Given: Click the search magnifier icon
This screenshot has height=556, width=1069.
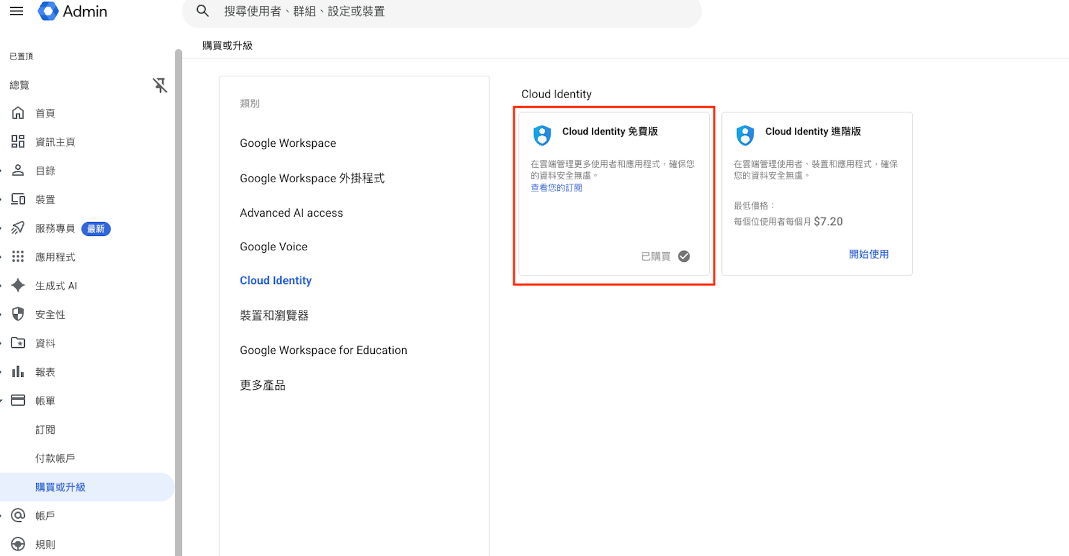Looking at the screenshot, I should (x=202, y=11).
